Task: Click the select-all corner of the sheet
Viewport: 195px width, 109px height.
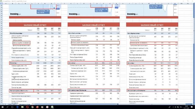Action: (1, 3)
